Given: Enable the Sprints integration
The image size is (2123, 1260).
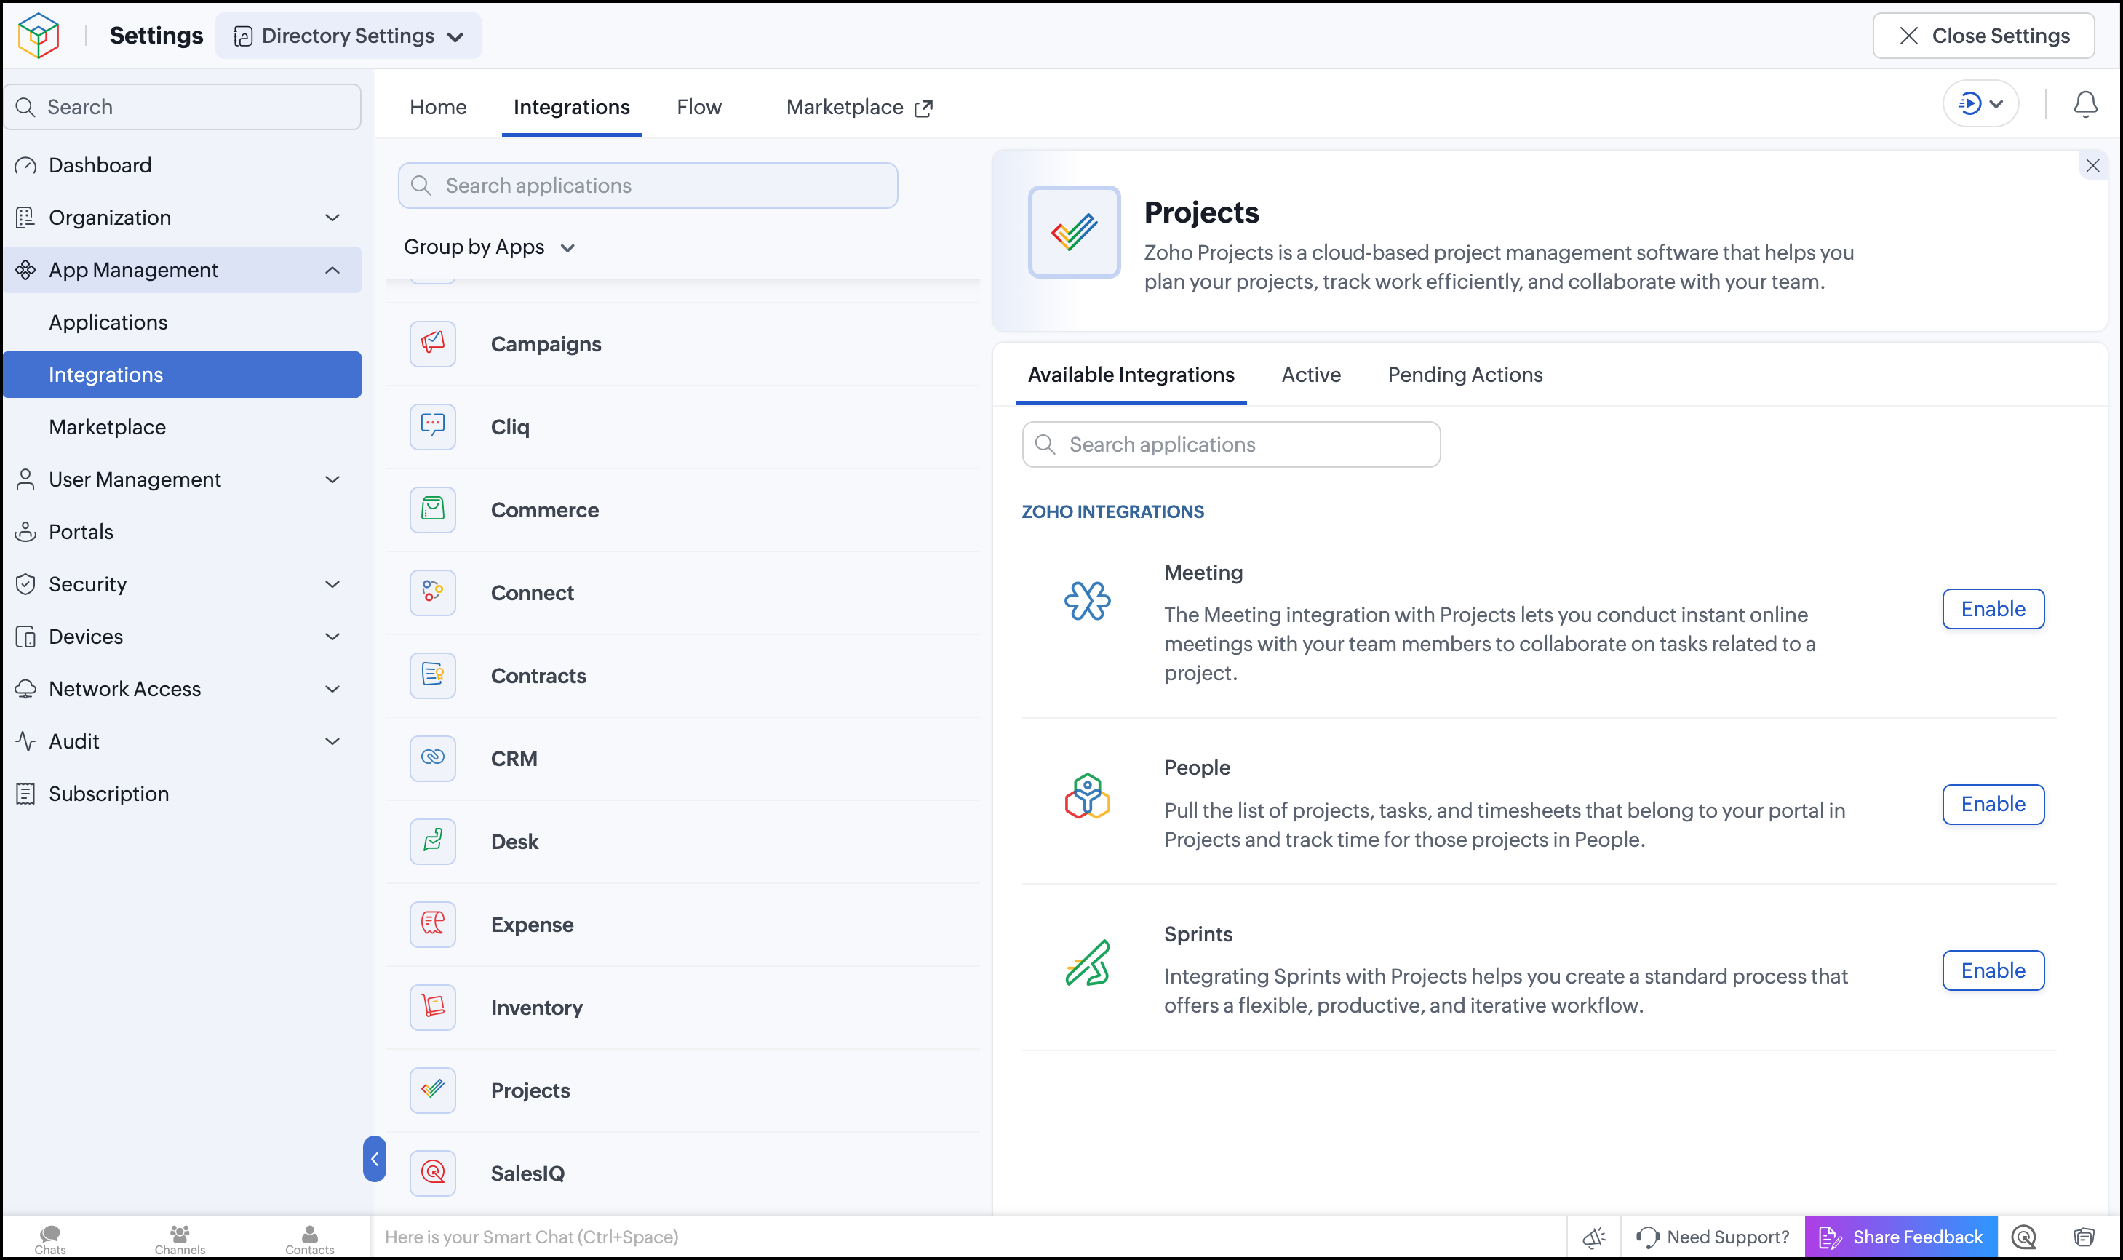Looking at the screenshot, I should (x=1992, y=970).
